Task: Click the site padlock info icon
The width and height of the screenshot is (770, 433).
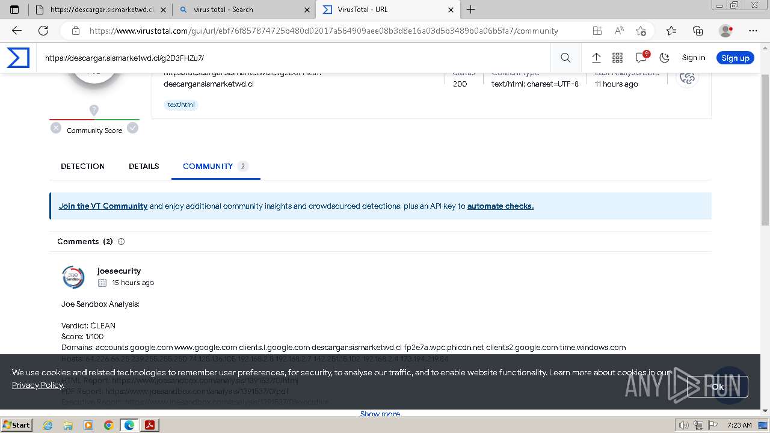Action: [75, 31]
